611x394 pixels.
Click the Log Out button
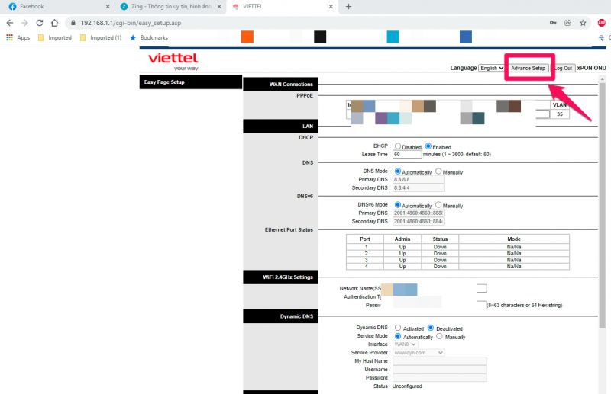point(564,68)
